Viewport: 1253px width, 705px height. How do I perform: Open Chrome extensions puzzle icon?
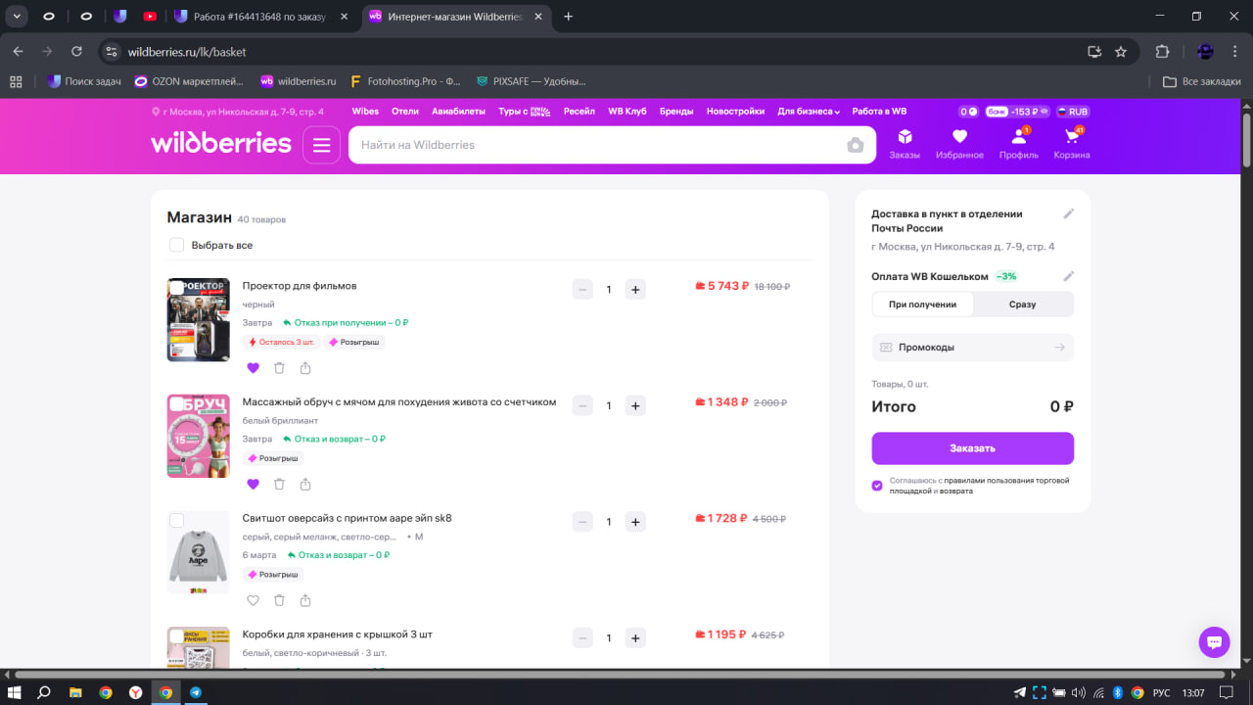click(1163, 52)
